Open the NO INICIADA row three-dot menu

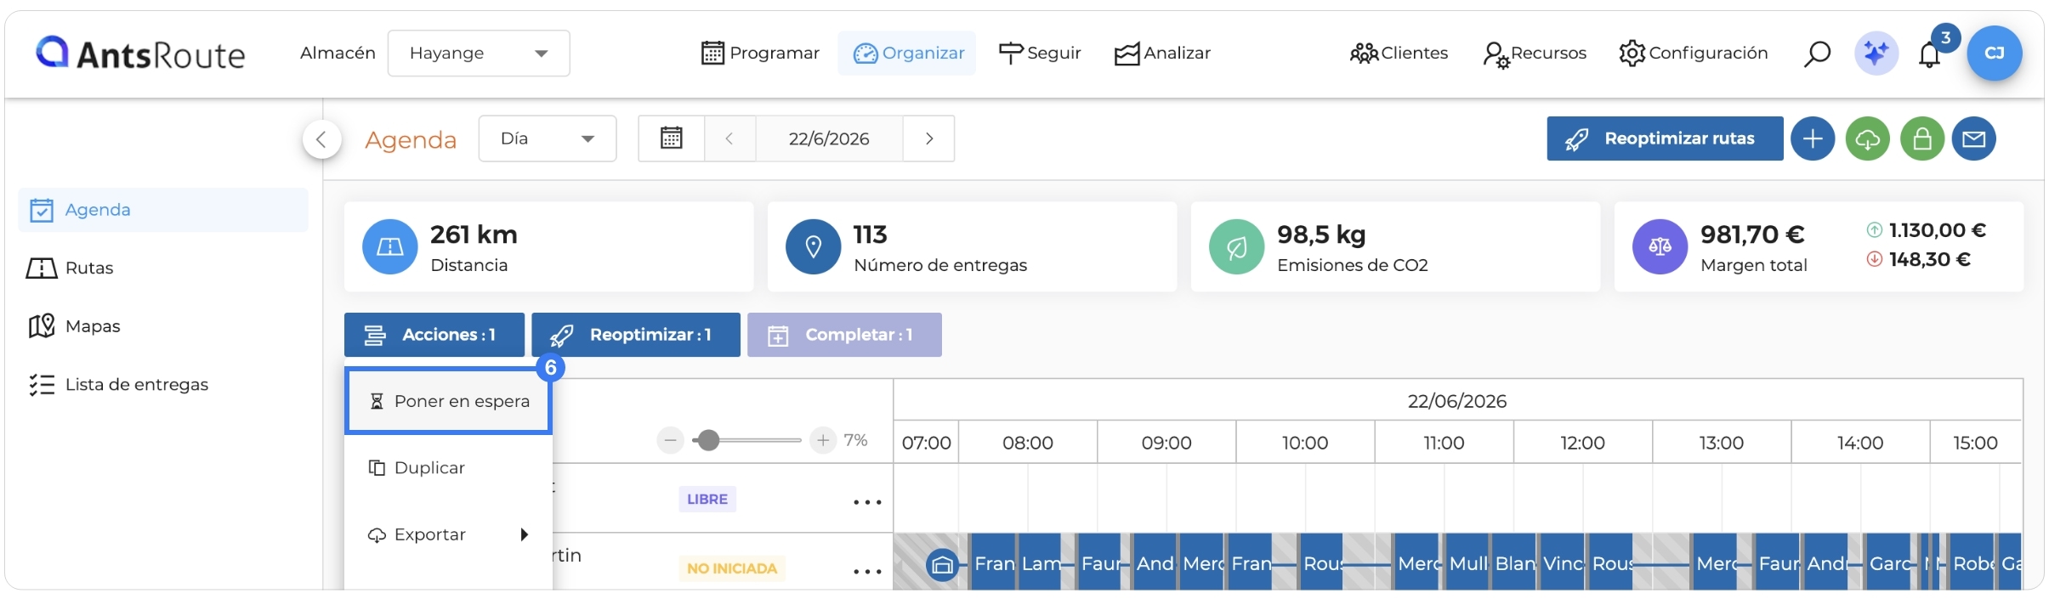pyautogui.click(x=867, y=571)
